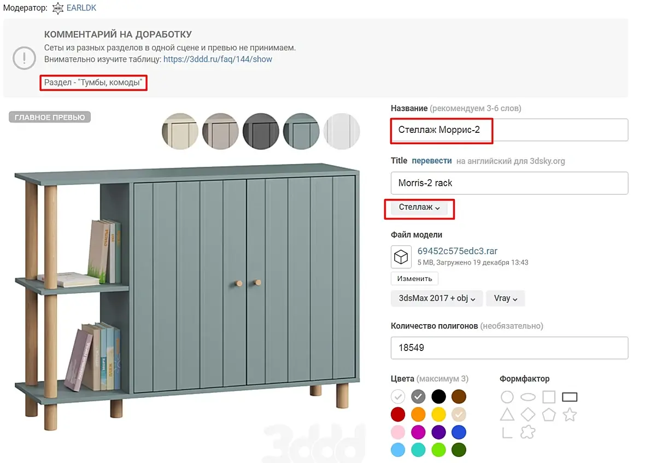Pick the triangle form factor shape
The width and height of the screenshot is (645, 463).
click(507, 414)
